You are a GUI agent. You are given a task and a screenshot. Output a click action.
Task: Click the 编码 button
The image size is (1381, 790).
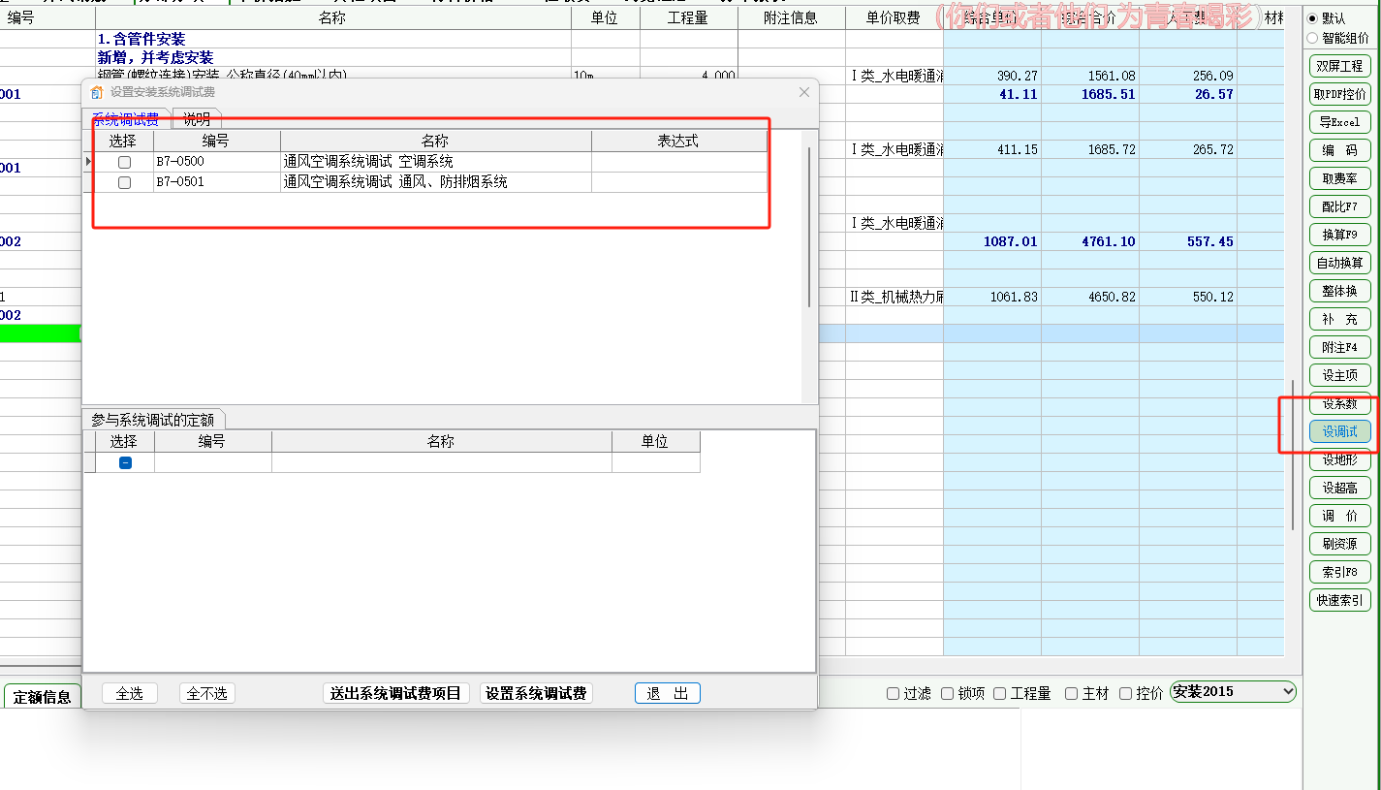[x=1340, y=150]
